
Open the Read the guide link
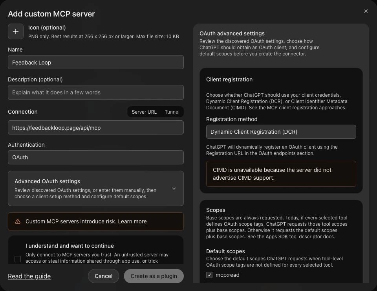[x=29, y=276]
